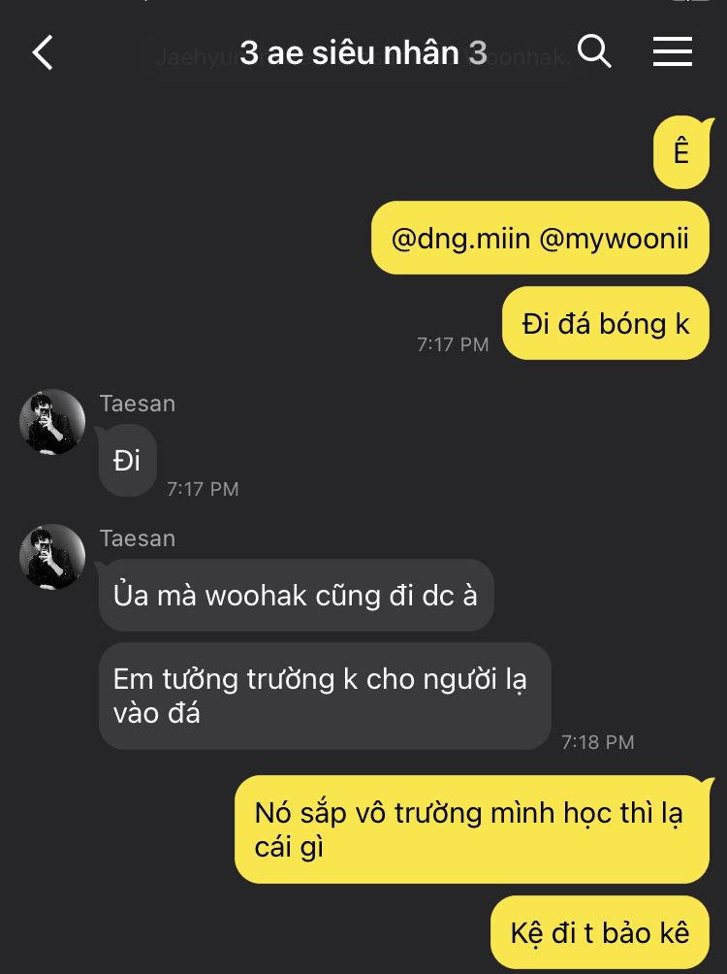Screen dimensions: 727x974
Task: Select Nó sắp vô trường mình bubble
Action: tap(472, 829)
